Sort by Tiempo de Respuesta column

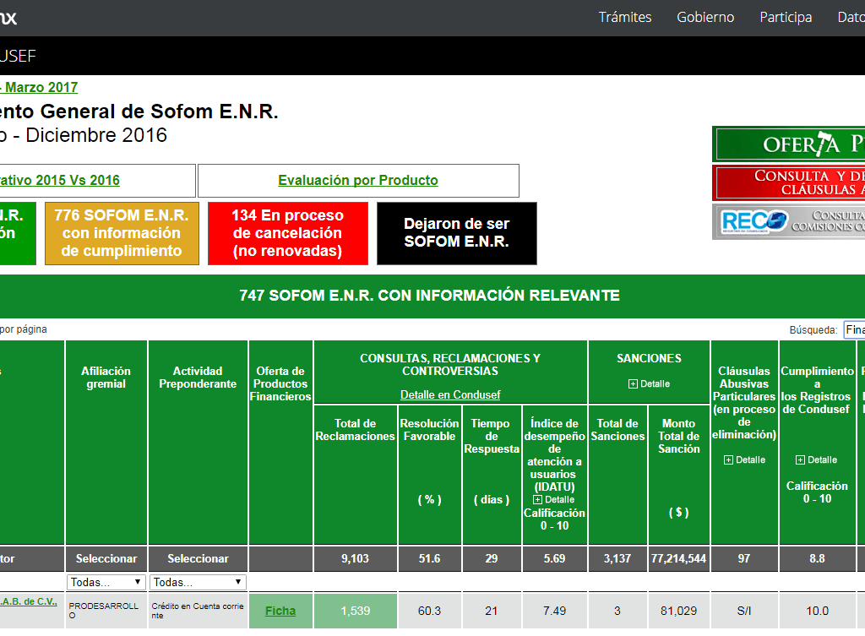[x=492, y=475]
